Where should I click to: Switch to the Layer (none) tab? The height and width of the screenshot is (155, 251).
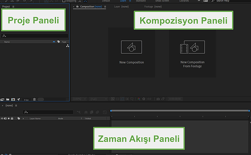121,7
